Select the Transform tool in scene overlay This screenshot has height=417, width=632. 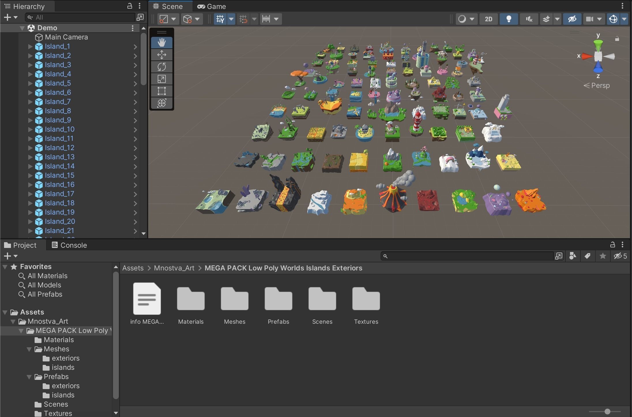[161, 103]
